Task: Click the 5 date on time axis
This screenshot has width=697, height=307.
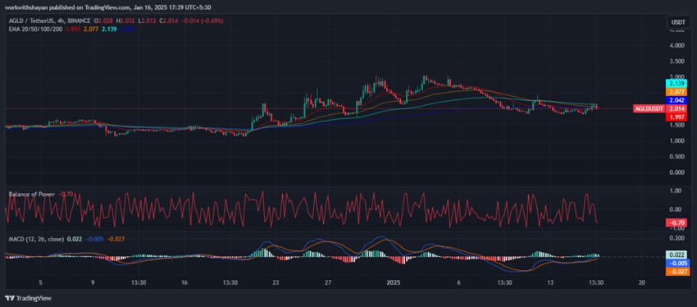Action: point(40,282)
